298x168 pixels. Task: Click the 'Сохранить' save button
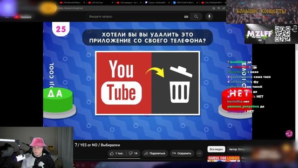[182, 154]
